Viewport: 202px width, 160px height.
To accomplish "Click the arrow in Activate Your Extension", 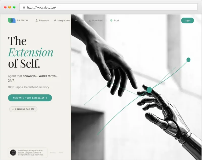I will tap(46, 98).
